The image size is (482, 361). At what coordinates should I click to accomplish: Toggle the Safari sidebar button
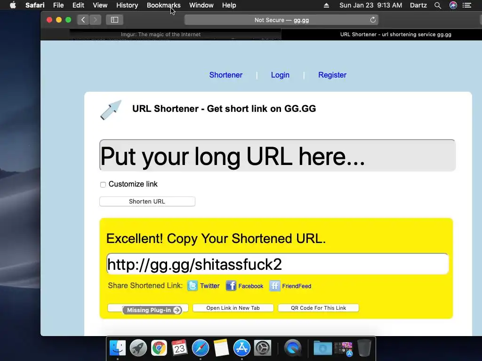pyautogui.click(x=114, y=20)
